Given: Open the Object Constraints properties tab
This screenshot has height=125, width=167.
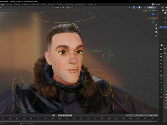Looking at the screenshot, I should [x=161, y=83].
